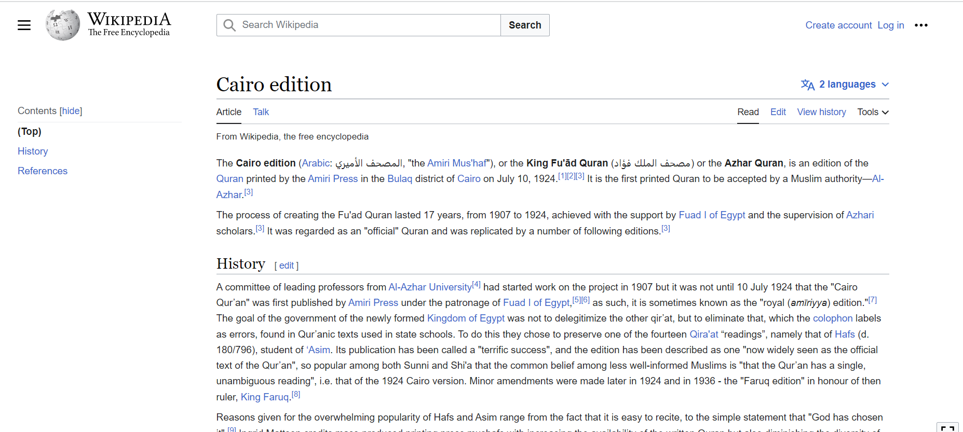This screenshot has width=963, height=432.
Task: Click Create account link
Action: 838,25
